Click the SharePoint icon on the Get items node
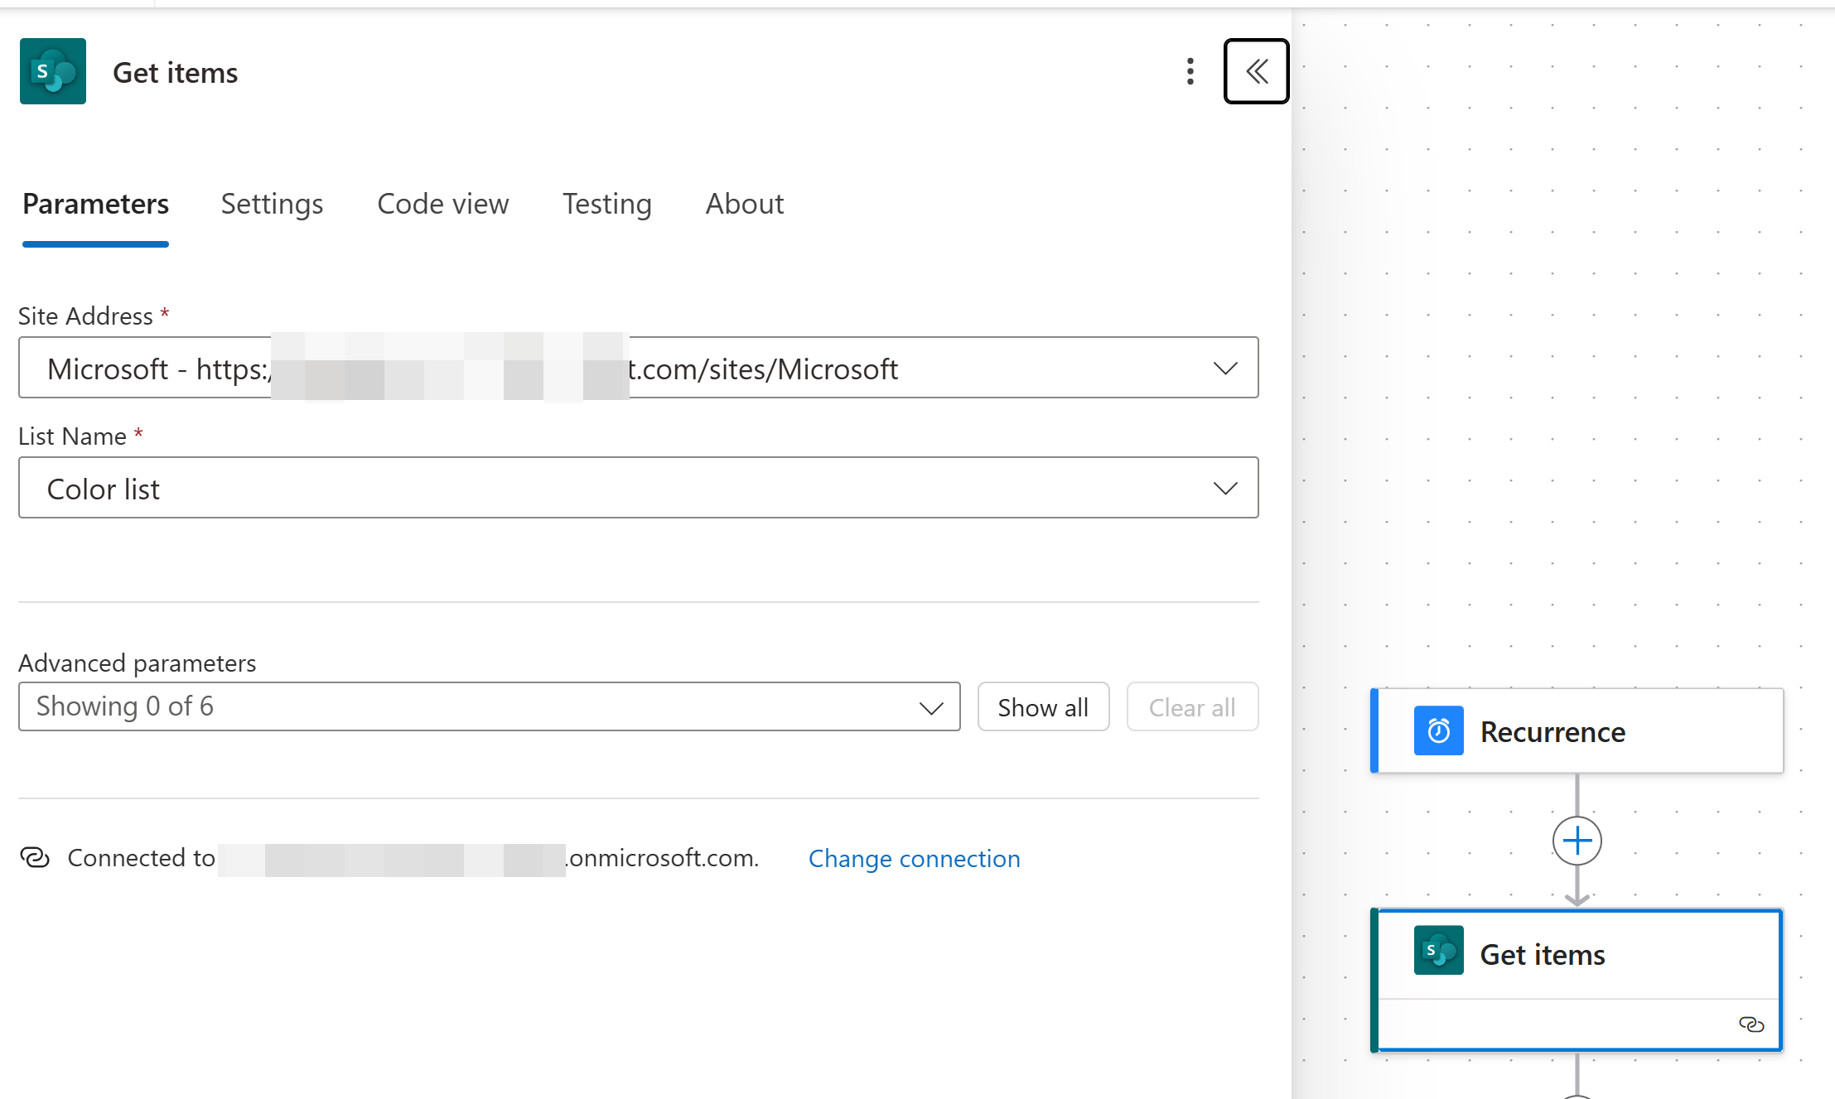The width and height of the screenshot is (1835, 1099). [1438, 951]
